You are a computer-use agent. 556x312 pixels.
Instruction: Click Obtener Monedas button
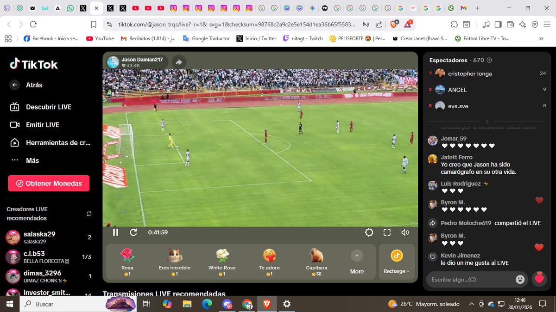tap(49, 184)
